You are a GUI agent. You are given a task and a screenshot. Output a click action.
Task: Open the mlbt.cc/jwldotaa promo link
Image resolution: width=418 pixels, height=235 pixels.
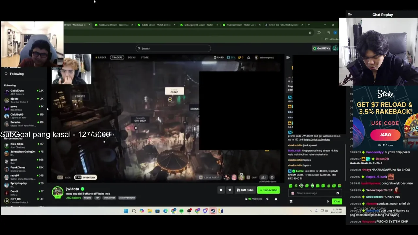(x=317, y=140)
